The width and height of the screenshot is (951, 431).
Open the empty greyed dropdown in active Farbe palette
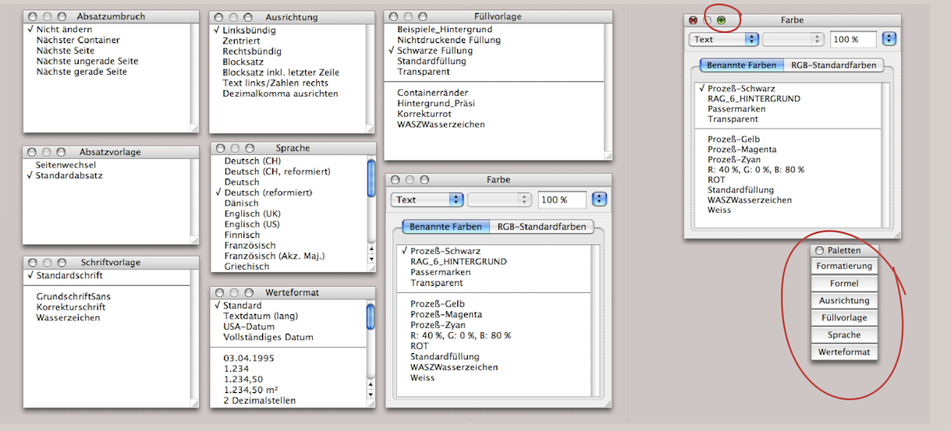(793, 39)
